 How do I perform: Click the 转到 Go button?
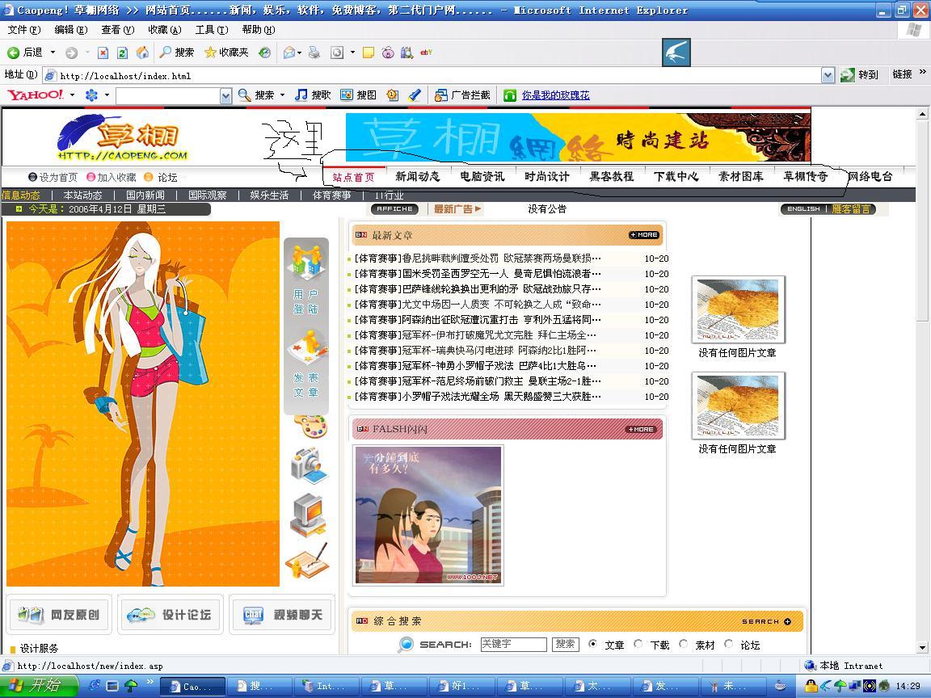point(860,75)
